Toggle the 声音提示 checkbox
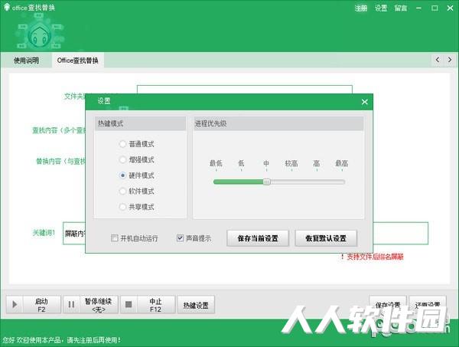Viewport: 459px width, 347px height. click(180, 238)
